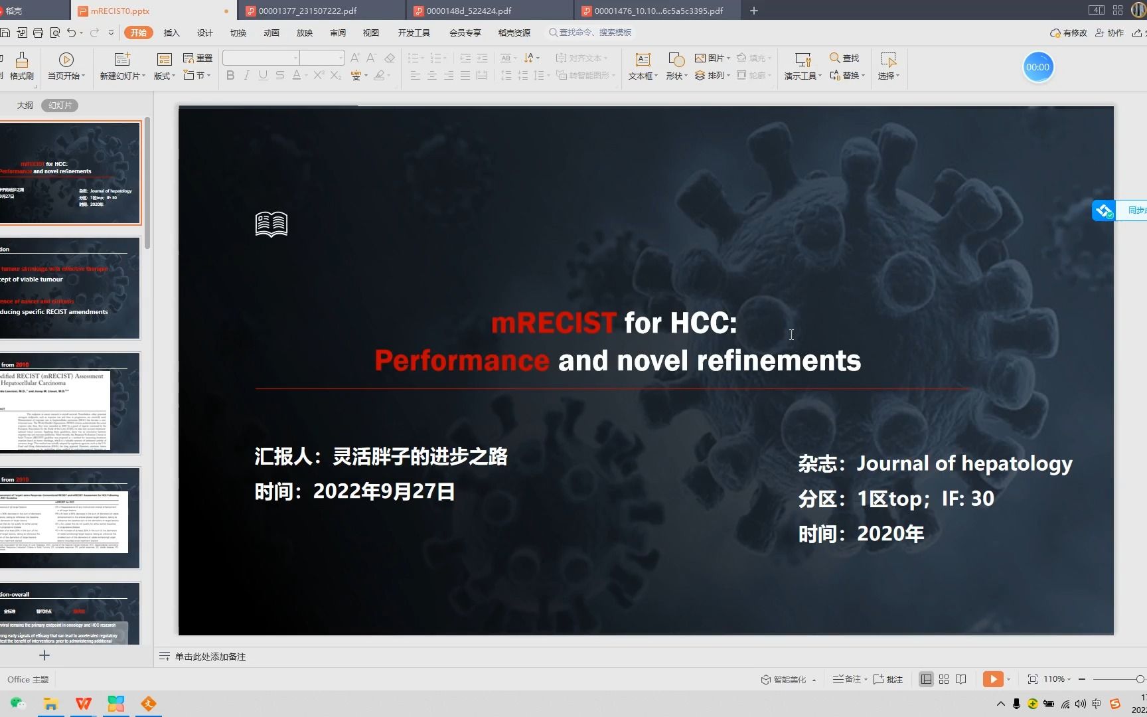Switch to Reading view book icon
The image size is (1147, 717).
coord(961,679)
